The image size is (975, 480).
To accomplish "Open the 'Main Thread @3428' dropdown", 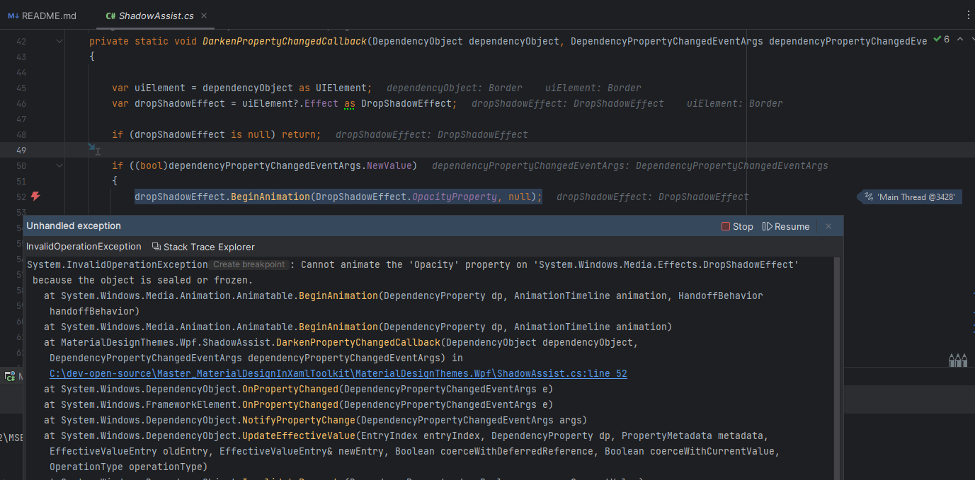I will coord(909,197).
